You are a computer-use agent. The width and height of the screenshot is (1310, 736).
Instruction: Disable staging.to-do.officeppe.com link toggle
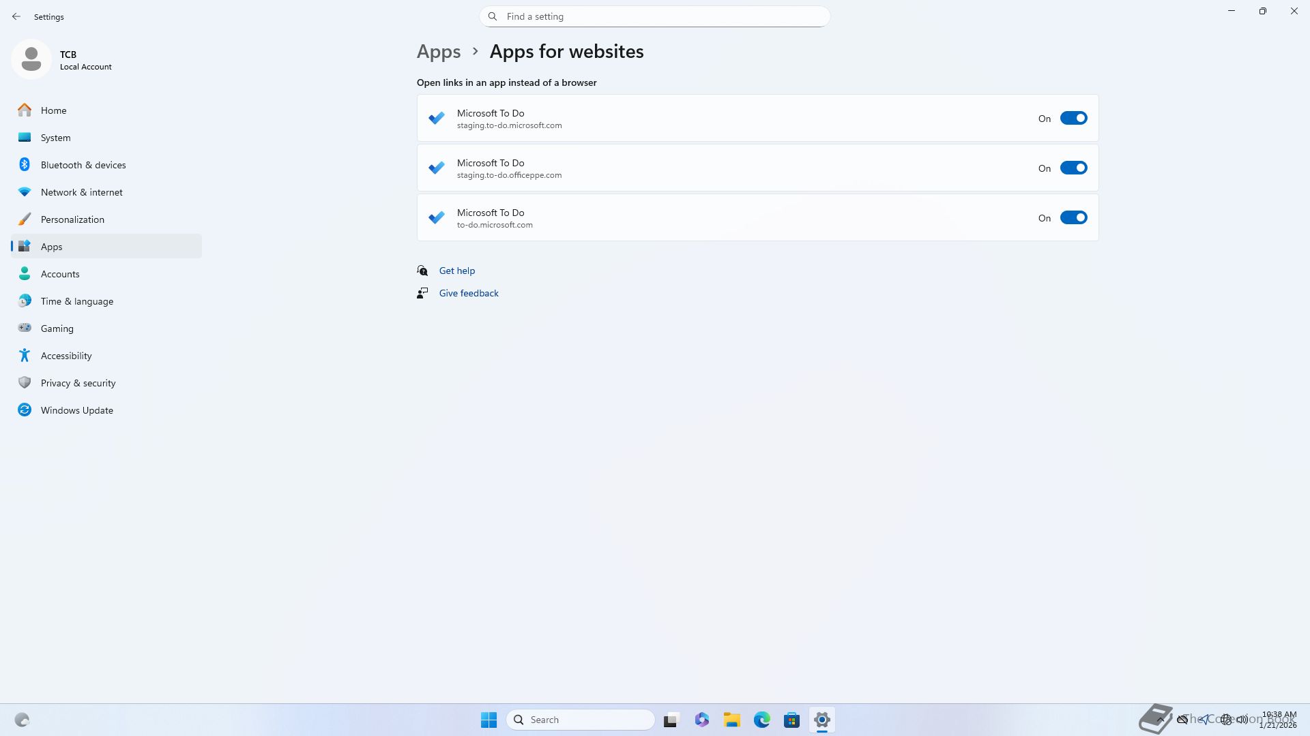pos(1073,168)
